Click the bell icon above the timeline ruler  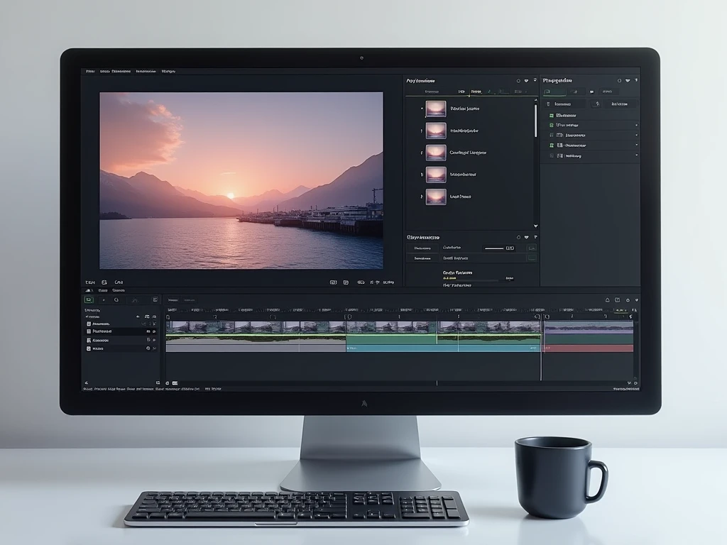[x=607, y=300]
